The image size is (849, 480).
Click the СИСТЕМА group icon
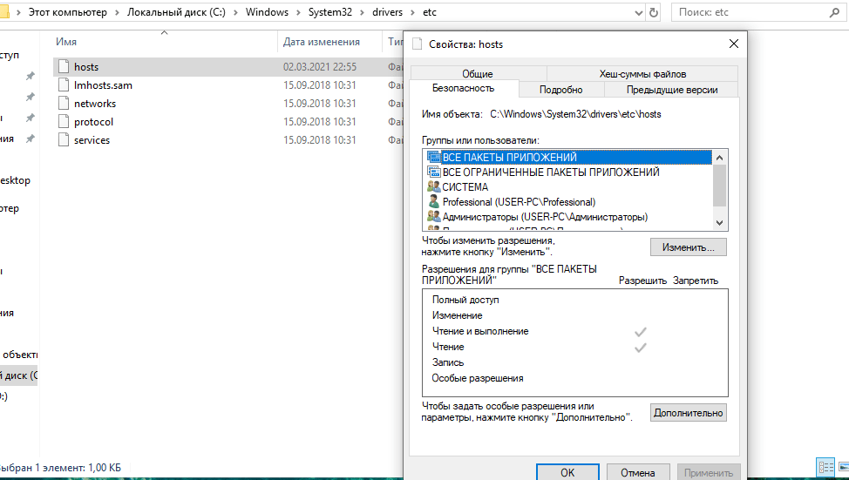(434, 186)
